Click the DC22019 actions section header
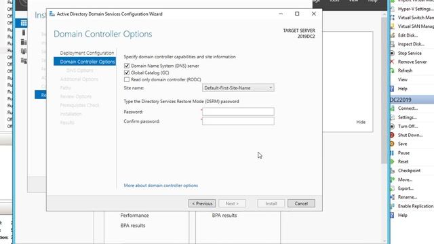Viewport: 434px width, 244px height. tap(412, 100)
